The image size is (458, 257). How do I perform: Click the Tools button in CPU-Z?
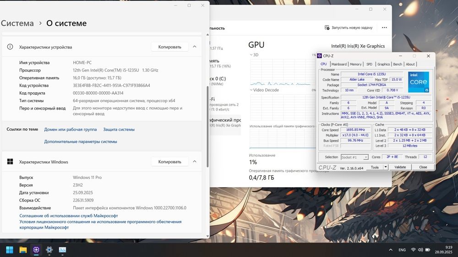pos(375,167)
